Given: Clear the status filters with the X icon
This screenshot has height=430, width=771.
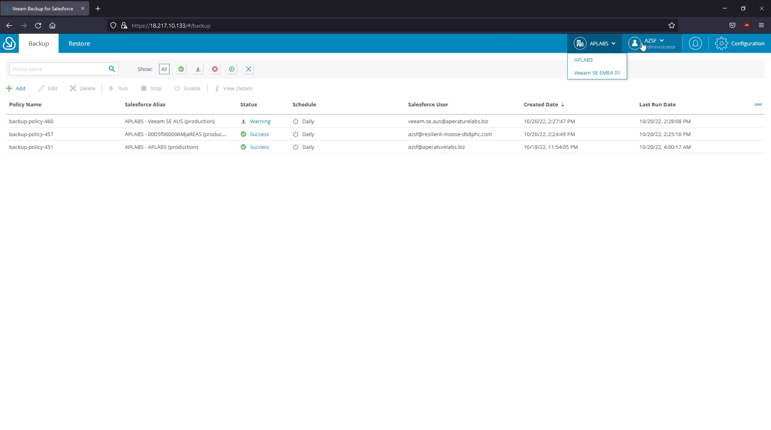Looking at the screenshot, I should pos(248,69).
